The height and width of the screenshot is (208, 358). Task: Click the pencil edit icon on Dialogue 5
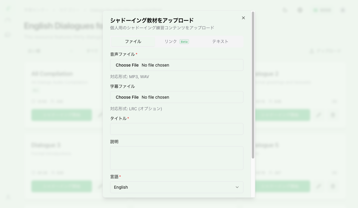pyautogui.click(x=319, y=186)
